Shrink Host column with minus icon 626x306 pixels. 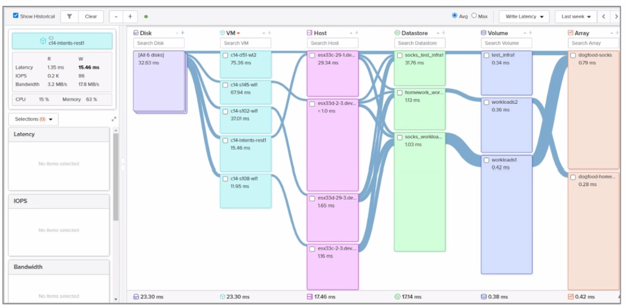point(351,33)
